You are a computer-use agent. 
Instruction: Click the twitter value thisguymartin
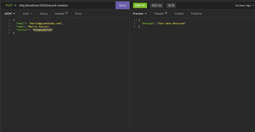(42, 30)
